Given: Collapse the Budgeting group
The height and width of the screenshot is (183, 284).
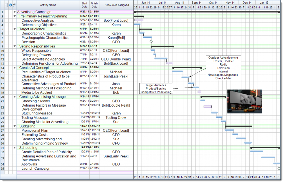Looking at the screenshot, I should pyautogui.click(x=14, y=126).
